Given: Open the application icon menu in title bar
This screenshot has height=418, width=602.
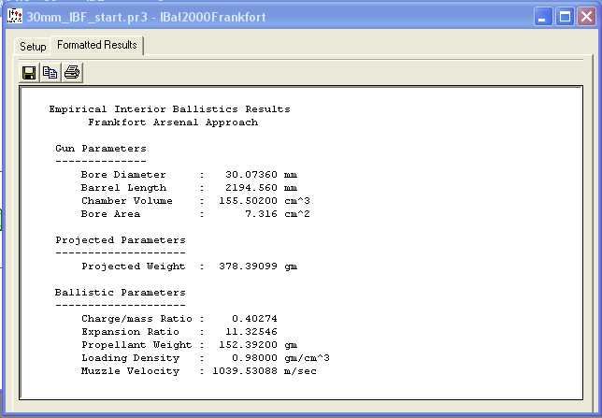Looking at the screenshot, I should [x=14, y=17].
